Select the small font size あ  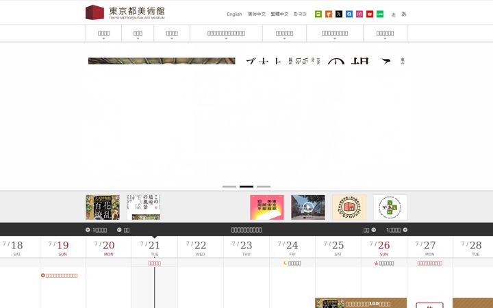pos(393,14)
